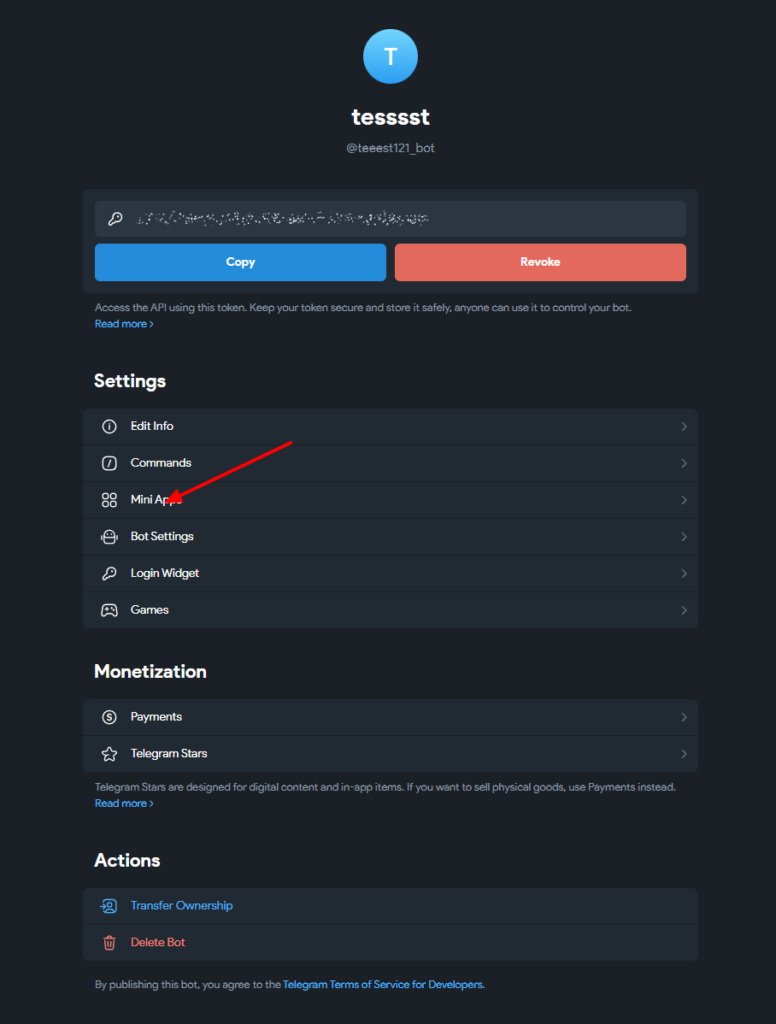
Task: Expand the Payments row chevron
Action: pos(684,717)
